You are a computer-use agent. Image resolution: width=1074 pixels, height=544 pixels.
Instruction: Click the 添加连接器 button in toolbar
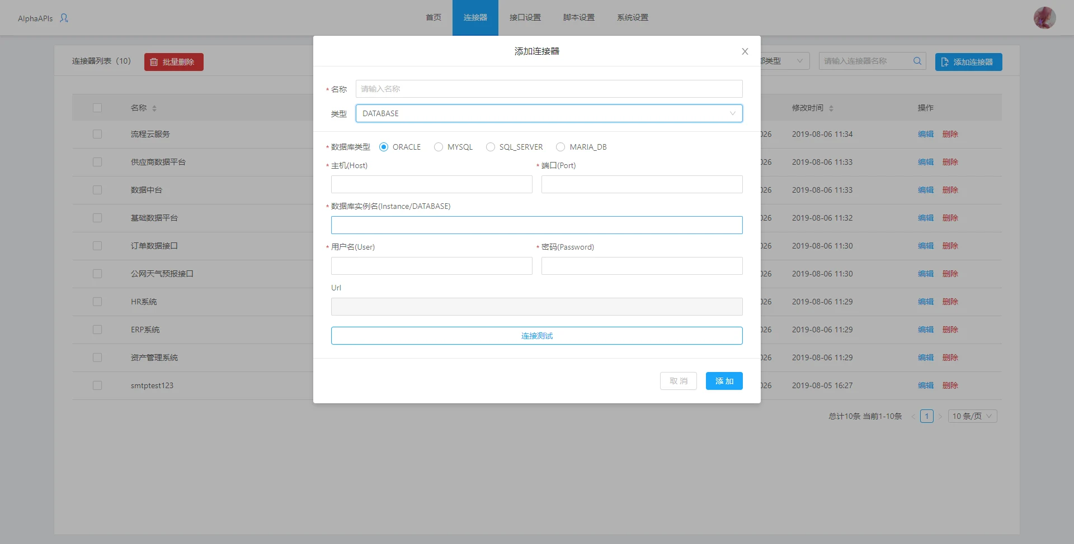(x=969, y=62)
